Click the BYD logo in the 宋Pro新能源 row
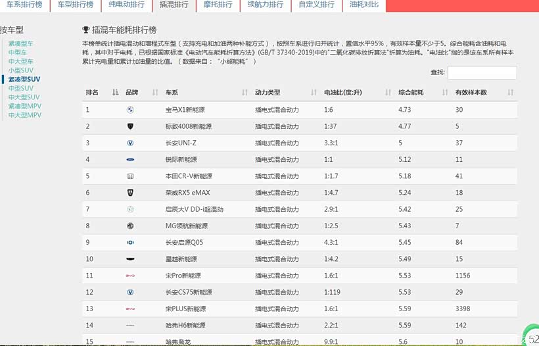 click(x=130, y=276)
